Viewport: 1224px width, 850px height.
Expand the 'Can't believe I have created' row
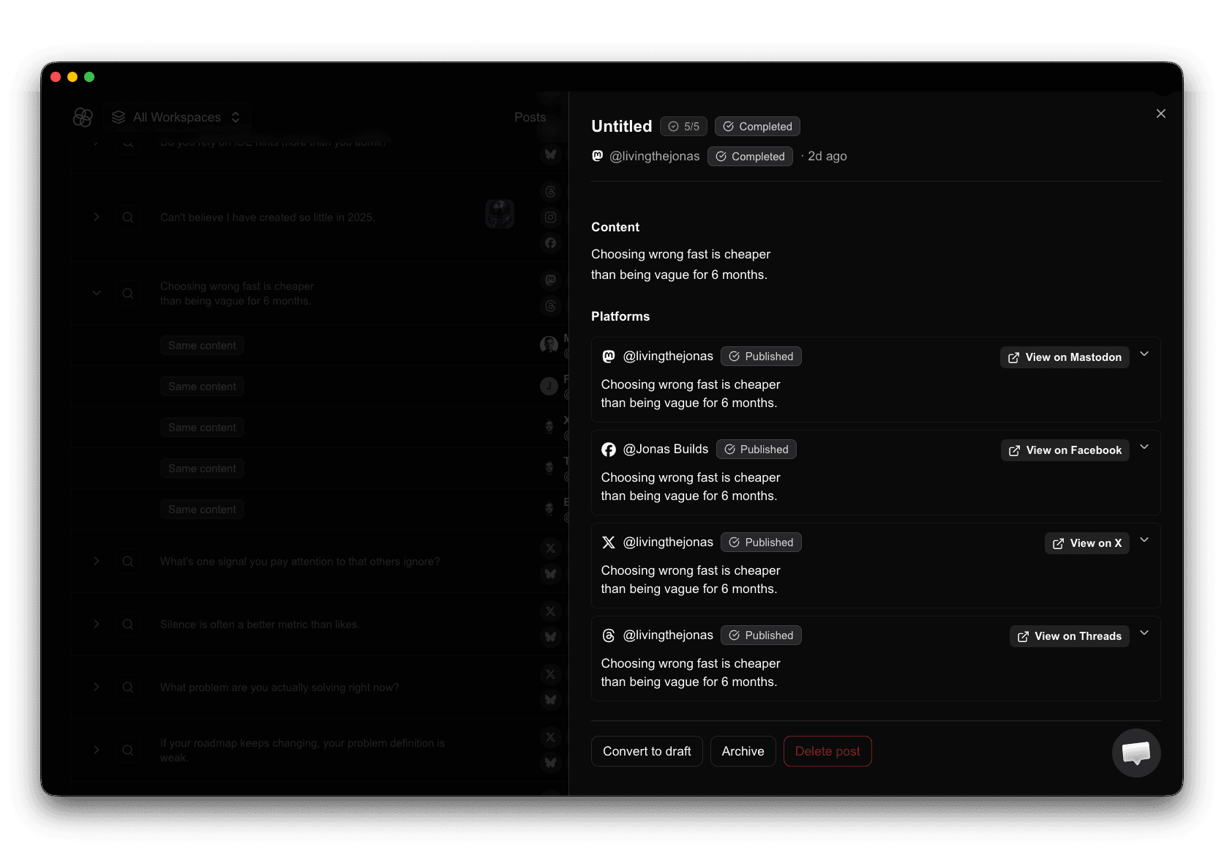click(x=97, y=217)
